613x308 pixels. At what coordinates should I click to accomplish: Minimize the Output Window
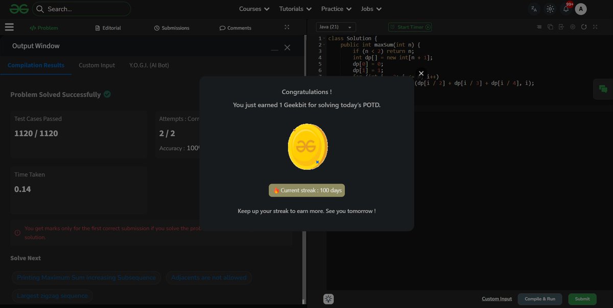(x=275, y=49)
